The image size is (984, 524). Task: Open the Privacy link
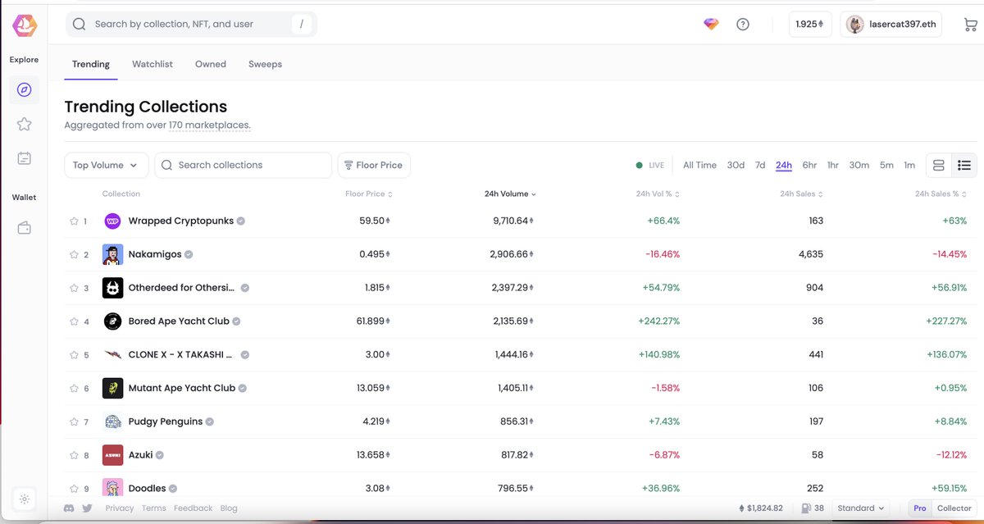pyautogui.click(x=120, y=508)
